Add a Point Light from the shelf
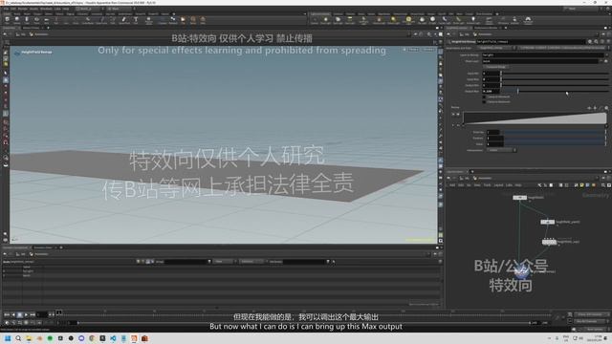The image size is (612, 344). (325, 20)
